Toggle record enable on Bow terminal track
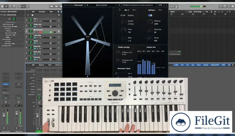This screenshot has height=136, width=235. tap(40, 32)
